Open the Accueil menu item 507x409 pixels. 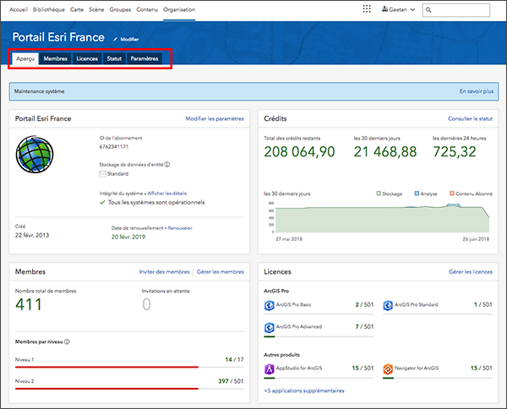tap(19, 9)
